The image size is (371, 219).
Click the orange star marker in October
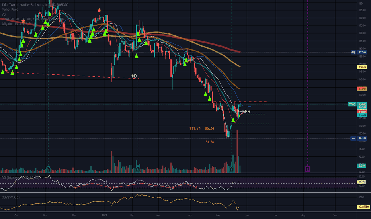(x=23, y=22)
